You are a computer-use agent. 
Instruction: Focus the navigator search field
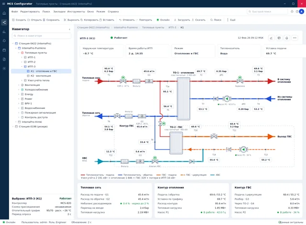point(42,36)
